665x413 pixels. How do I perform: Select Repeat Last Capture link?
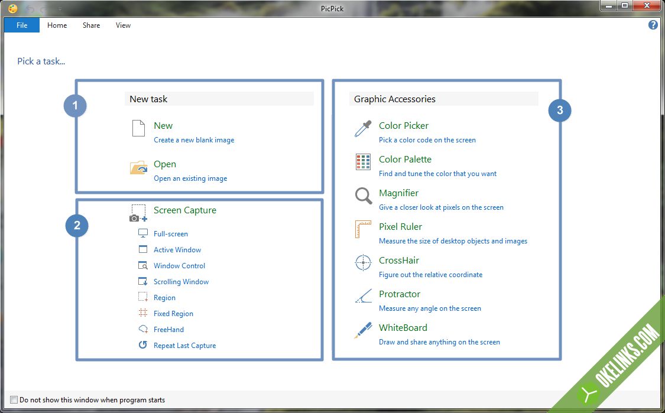[x=185, y=346]
